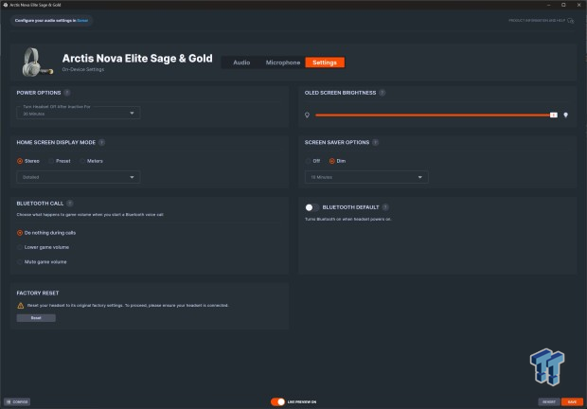The width and height of the screenshot is (587, 409).
Task: Click the Arctis Nova Elite headset image
Action: pos(37,62)
